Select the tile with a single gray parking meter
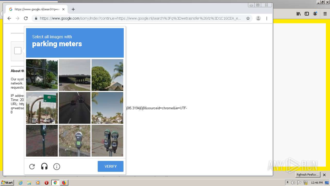 [75, 141]
